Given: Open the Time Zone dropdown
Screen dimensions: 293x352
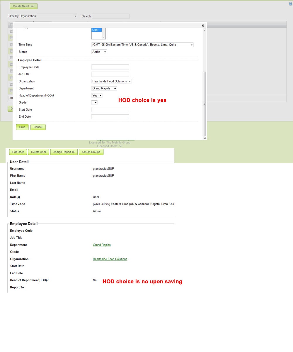Looking at the screenshot, I should (x=142, y=45).
